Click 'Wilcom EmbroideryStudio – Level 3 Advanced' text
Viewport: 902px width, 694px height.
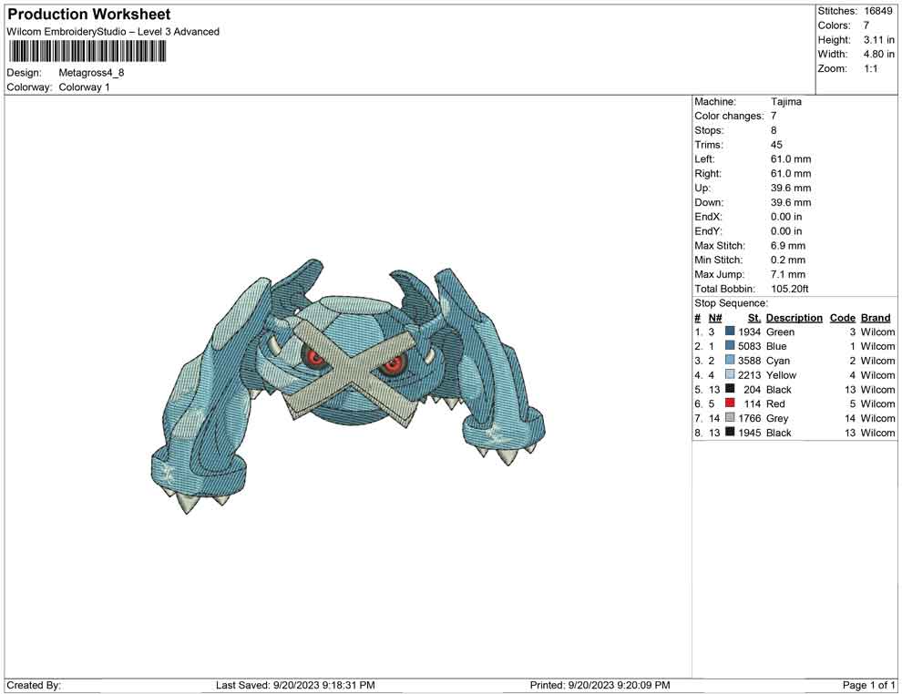[113, 32]
